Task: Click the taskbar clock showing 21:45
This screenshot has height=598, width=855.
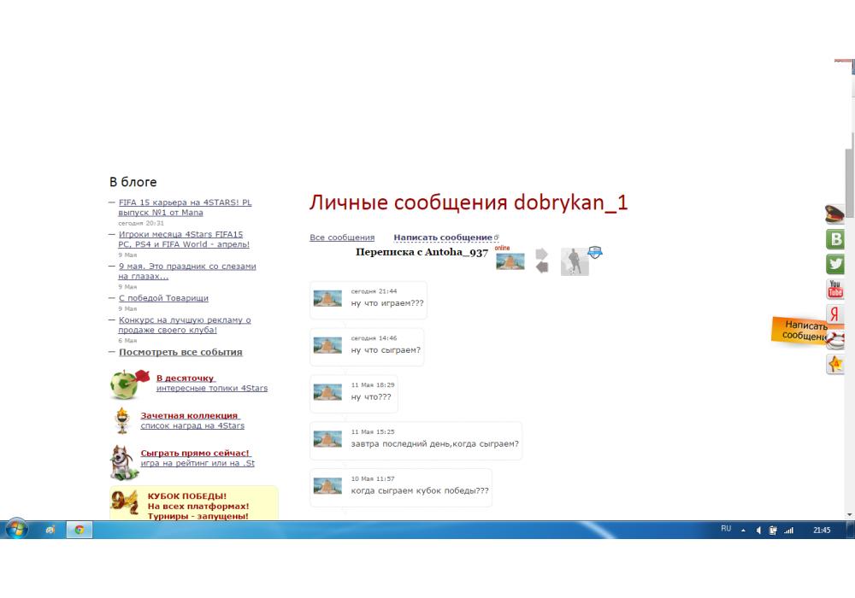Action: (822, 530)
